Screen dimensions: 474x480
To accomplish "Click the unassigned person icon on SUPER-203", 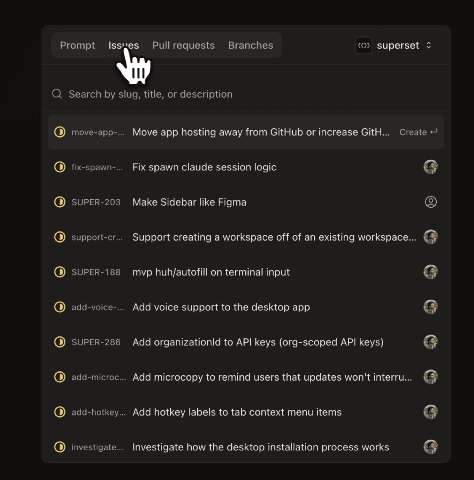I will point(431,202).
